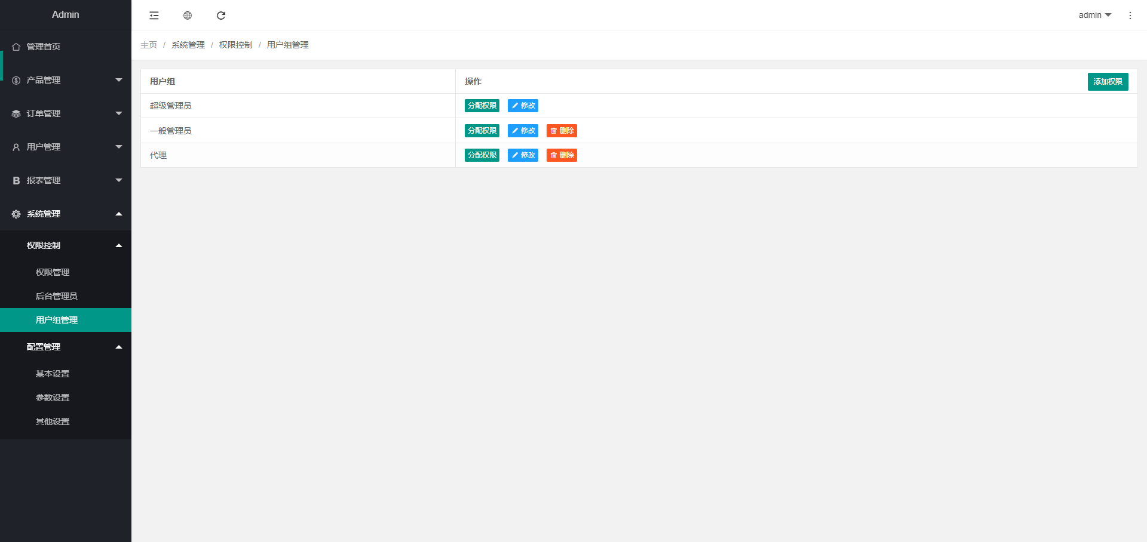Screen dimensions: 1147x542
Task: Click the home icon beside 管理首页
Action: pyautogui.click(x=16, y=47)
